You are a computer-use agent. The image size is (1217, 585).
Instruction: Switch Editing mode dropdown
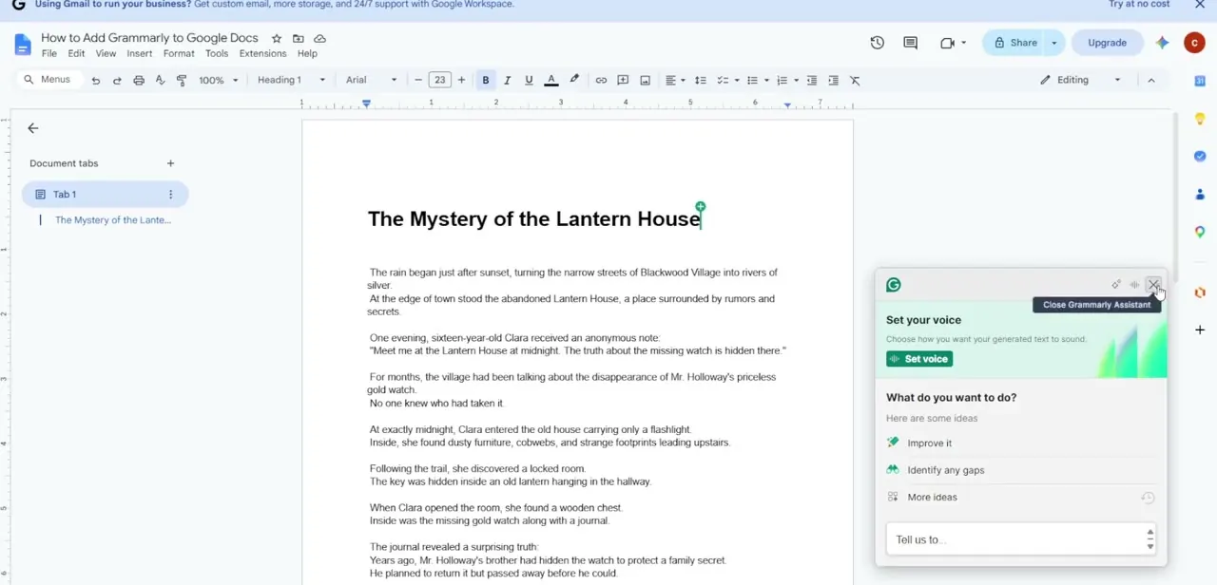(x=1080, y=81)
